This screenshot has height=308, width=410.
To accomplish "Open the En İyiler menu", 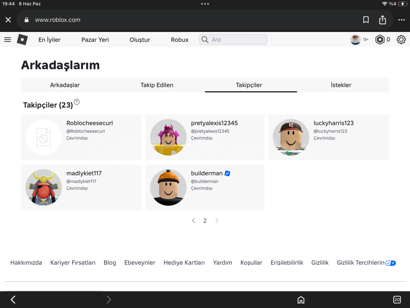I will (50, 40).
